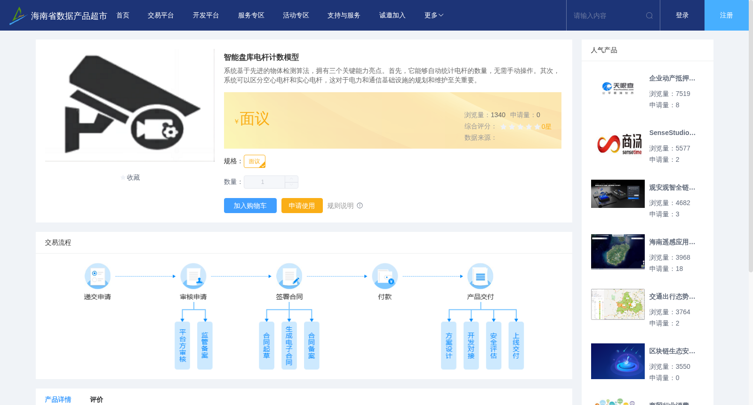The image size is (753, 405).
Task: Click the search input field
Action: coord(607,16)
